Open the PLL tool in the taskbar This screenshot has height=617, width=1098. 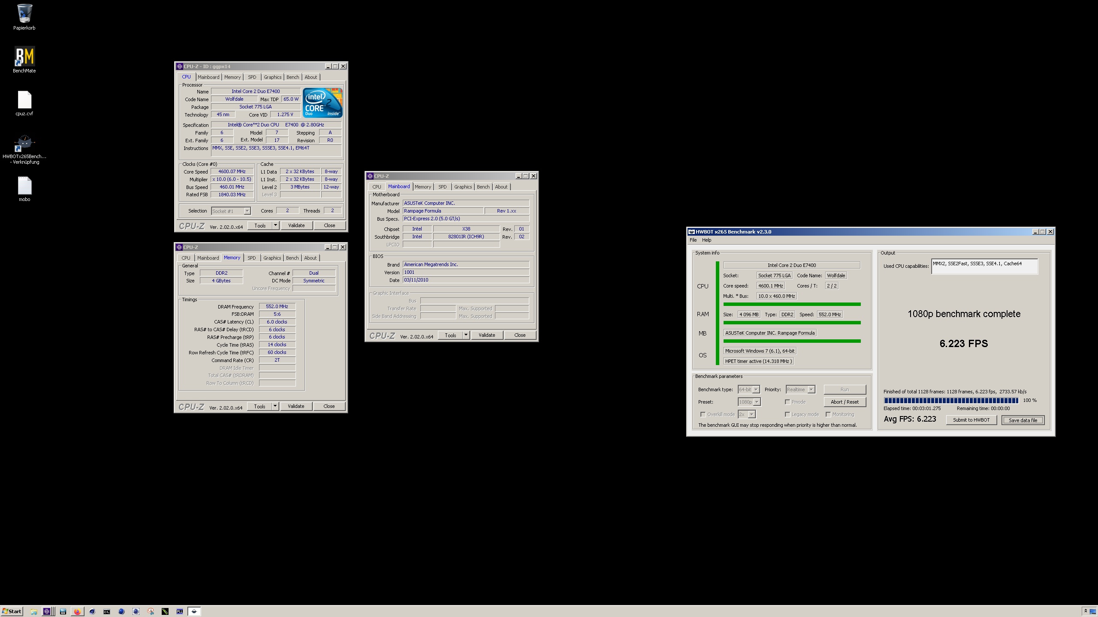[x=180, y=611]
